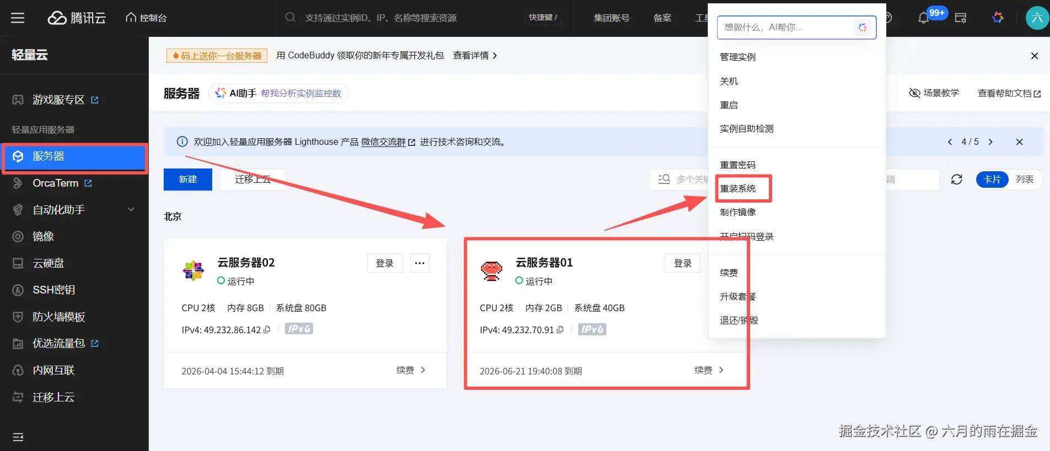
Task: Open 查看详情 promo link
Action: (475, 56)
